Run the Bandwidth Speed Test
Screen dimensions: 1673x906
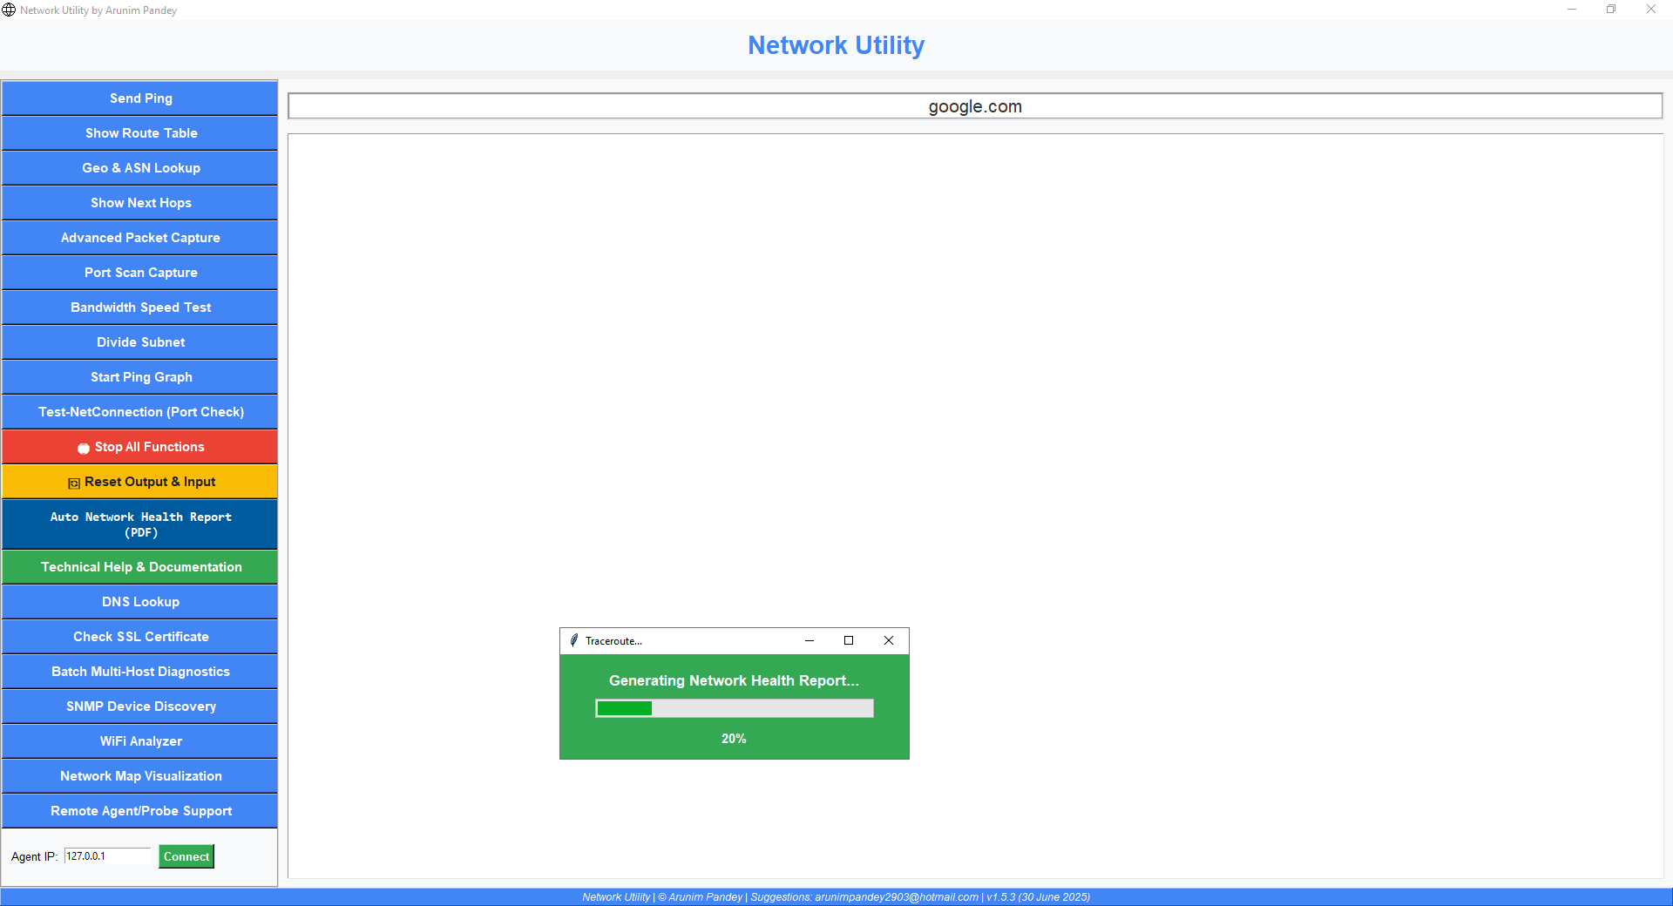(x=139, y=307)
